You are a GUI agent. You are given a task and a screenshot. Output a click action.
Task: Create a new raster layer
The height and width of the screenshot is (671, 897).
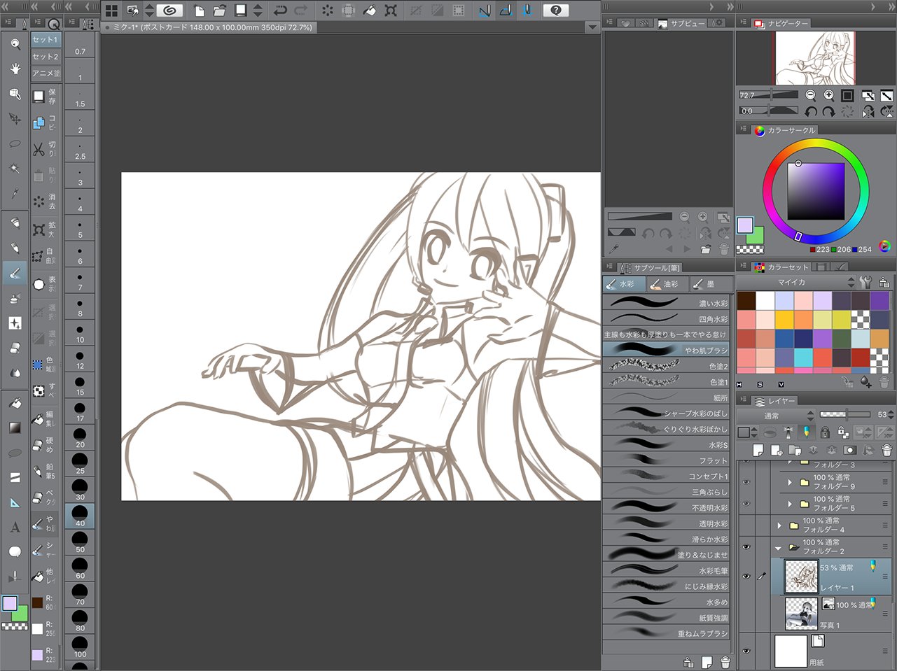click(758, 450)
